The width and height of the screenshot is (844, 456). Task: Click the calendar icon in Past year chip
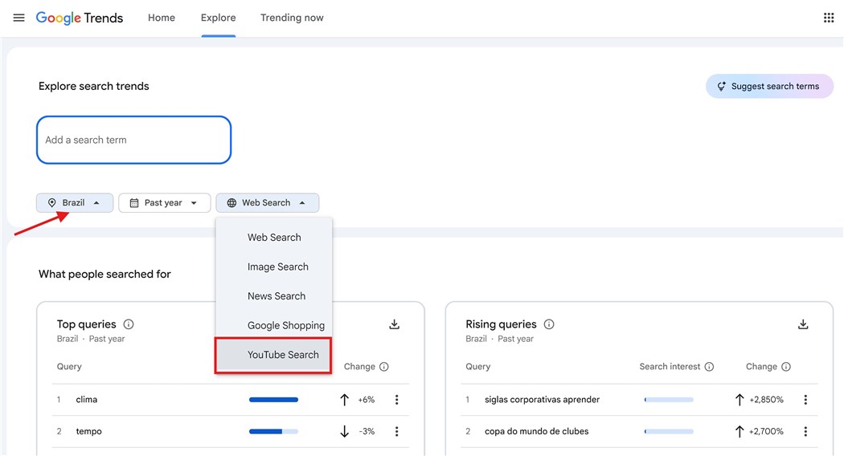click(134, 203)
